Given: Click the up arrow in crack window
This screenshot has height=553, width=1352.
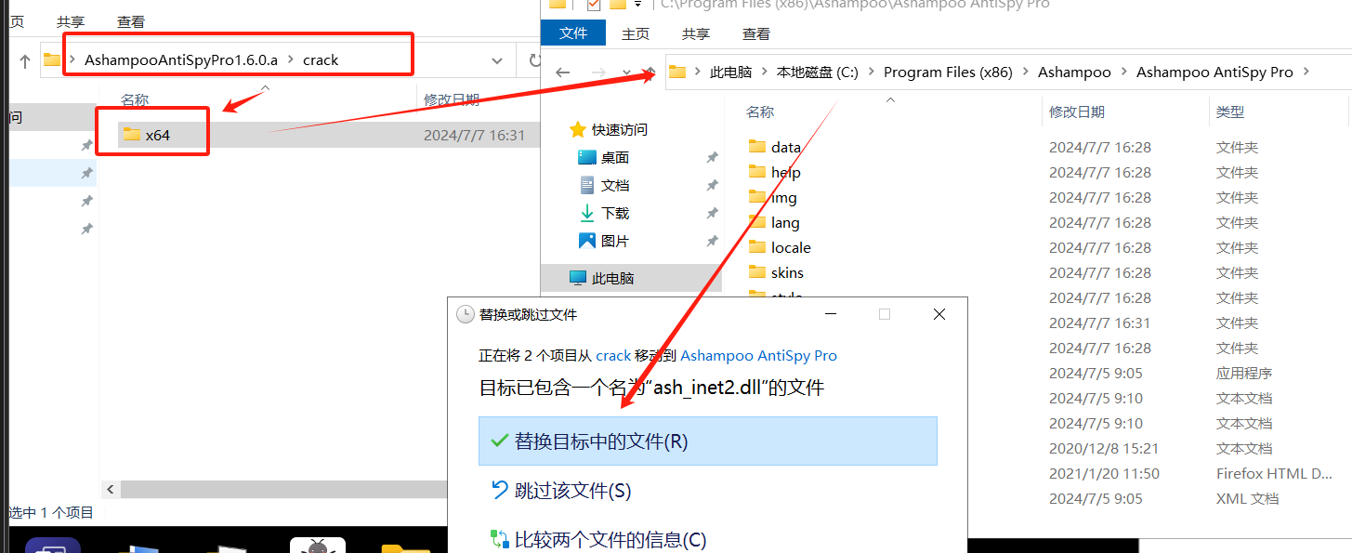Looking at the screenshot, I should coord(23,60).
